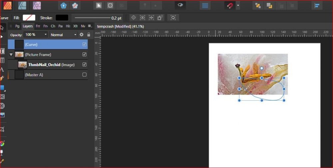Viewport: 333px width, 168px height.
Task: Click the flower icon with red slash
Action: 75,6
